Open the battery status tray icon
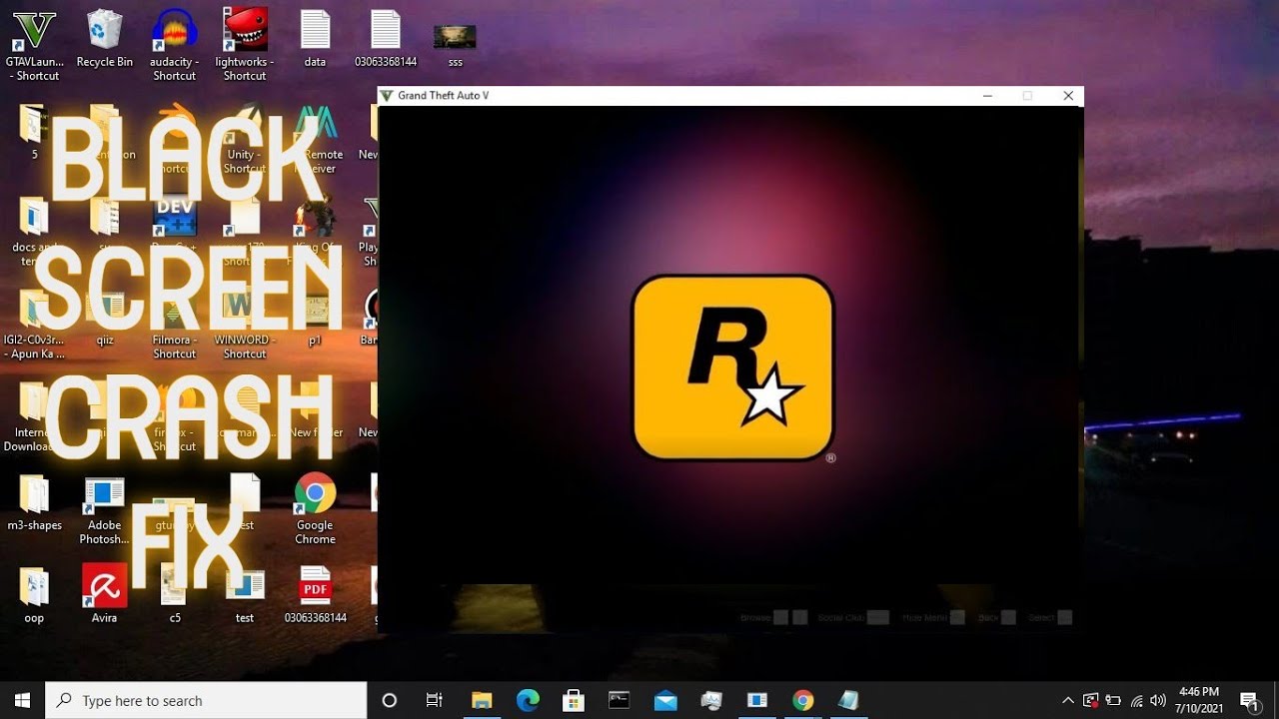This screenshot has height=719, width=1279. [x=1113, y=700]
